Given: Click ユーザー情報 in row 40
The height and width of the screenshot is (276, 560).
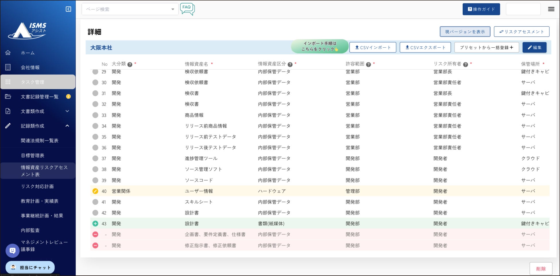Looking at the screenshot, I should (199, 191).
